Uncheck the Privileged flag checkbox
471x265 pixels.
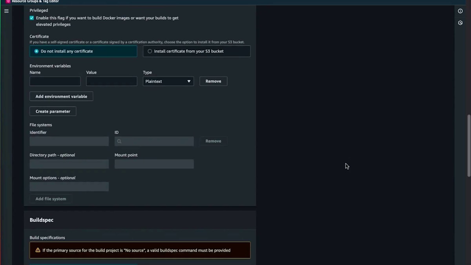[x=32, y=18]
